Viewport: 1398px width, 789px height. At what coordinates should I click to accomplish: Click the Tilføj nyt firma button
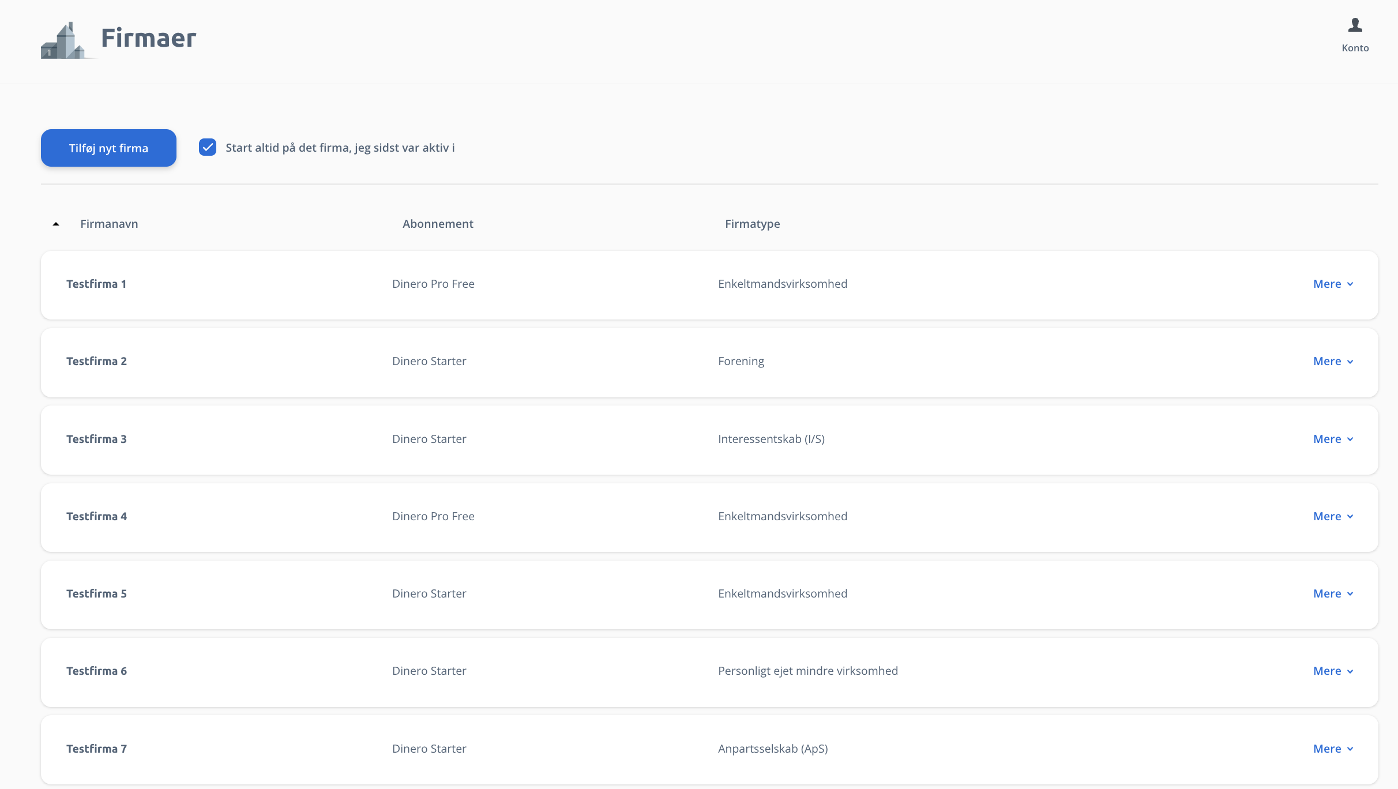pyautogui.click(x=108, y=148)
